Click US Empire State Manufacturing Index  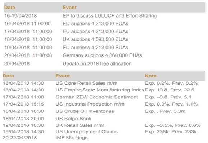100,90
